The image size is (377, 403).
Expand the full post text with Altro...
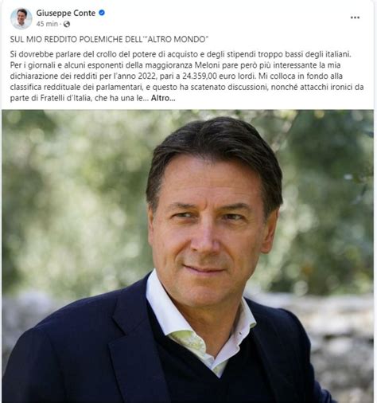(x=163, y=98)
